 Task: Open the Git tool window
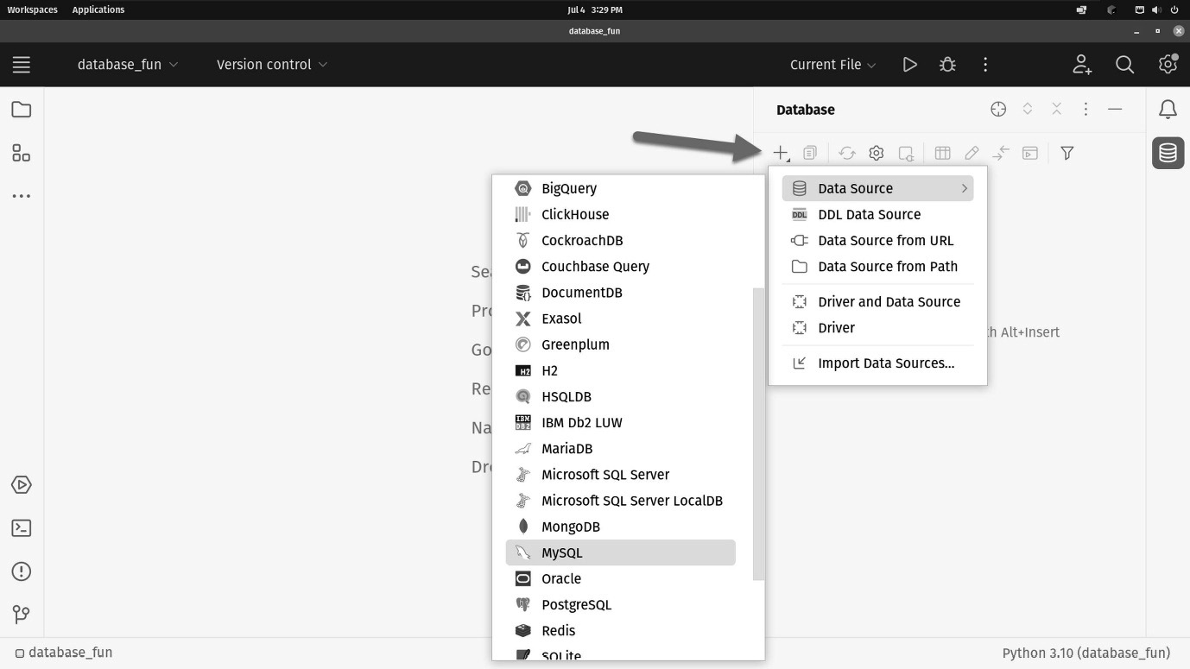[22, 615]
